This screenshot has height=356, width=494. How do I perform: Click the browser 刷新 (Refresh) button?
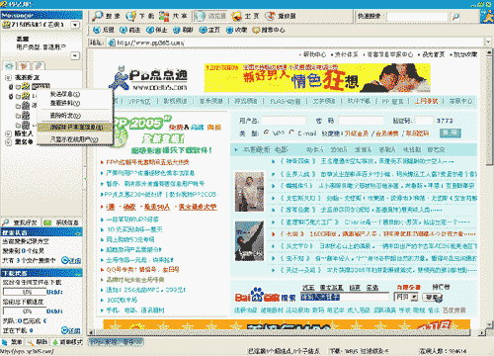coord(183,30)
